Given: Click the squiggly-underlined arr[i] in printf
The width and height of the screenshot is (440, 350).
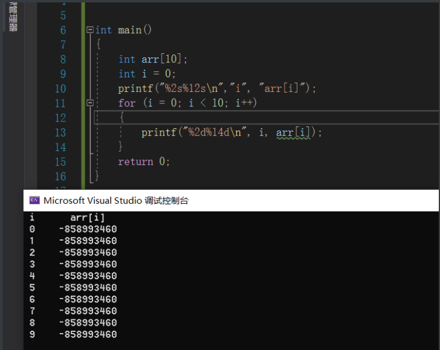Looking at the screenshot, I should (x=293, y=132).
